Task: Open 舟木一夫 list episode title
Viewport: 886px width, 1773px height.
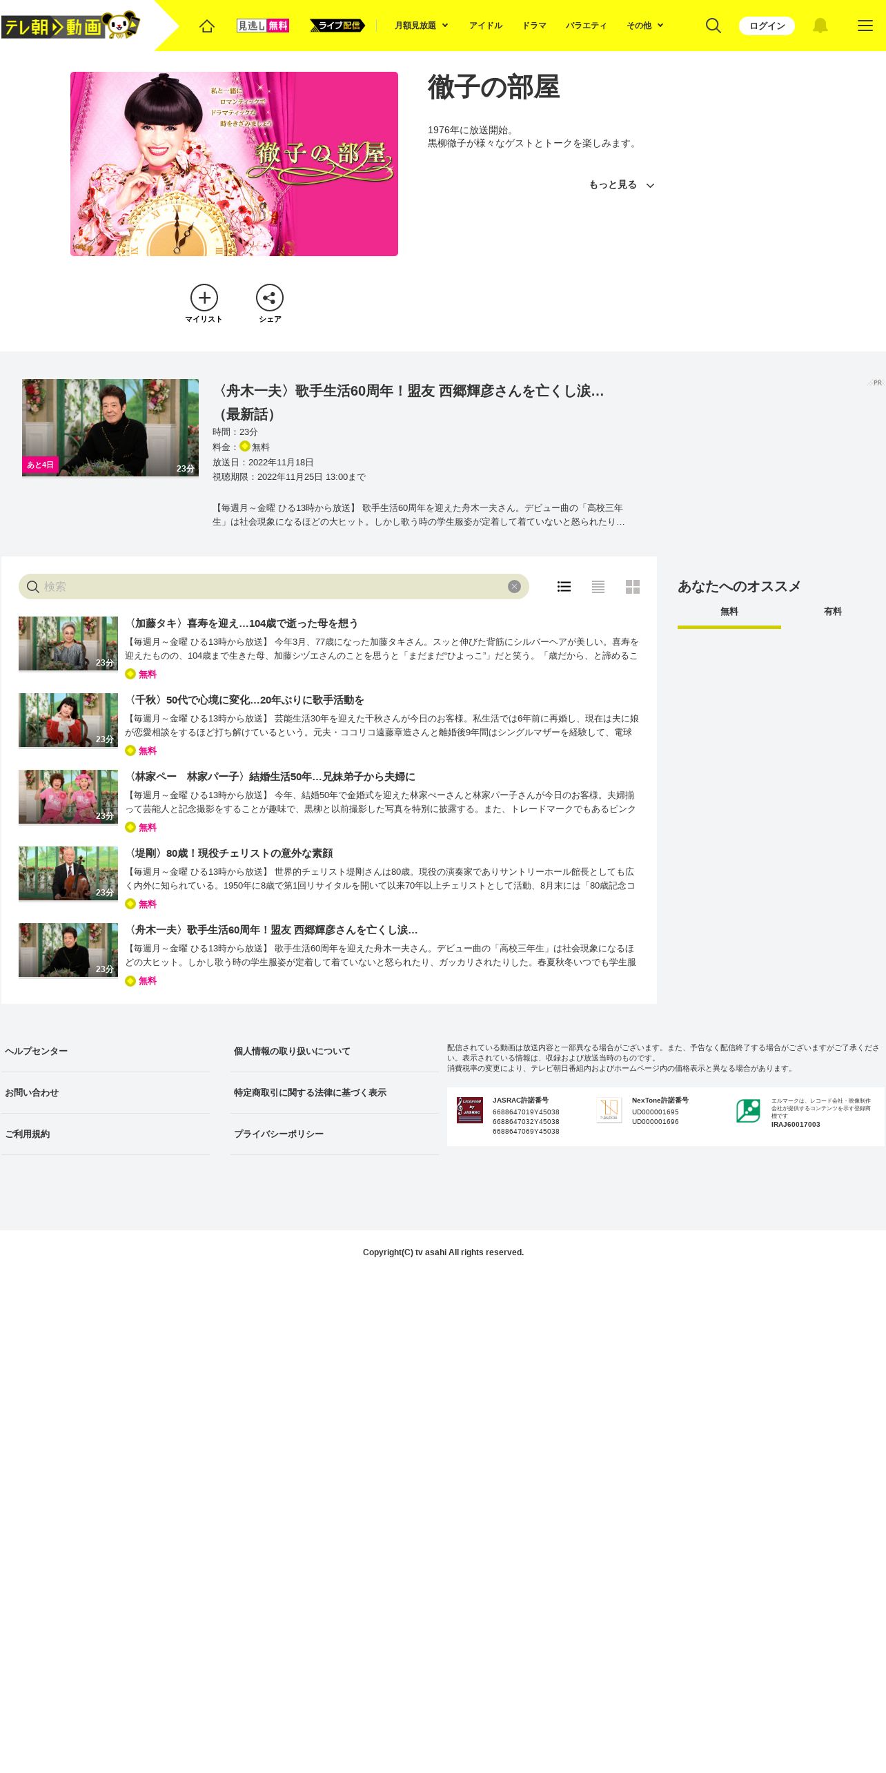Action: (272, 930)
